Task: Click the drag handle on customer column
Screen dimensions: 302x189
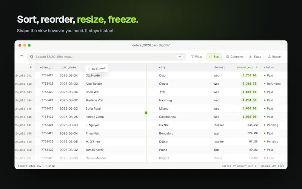Action: pos(89,69)
